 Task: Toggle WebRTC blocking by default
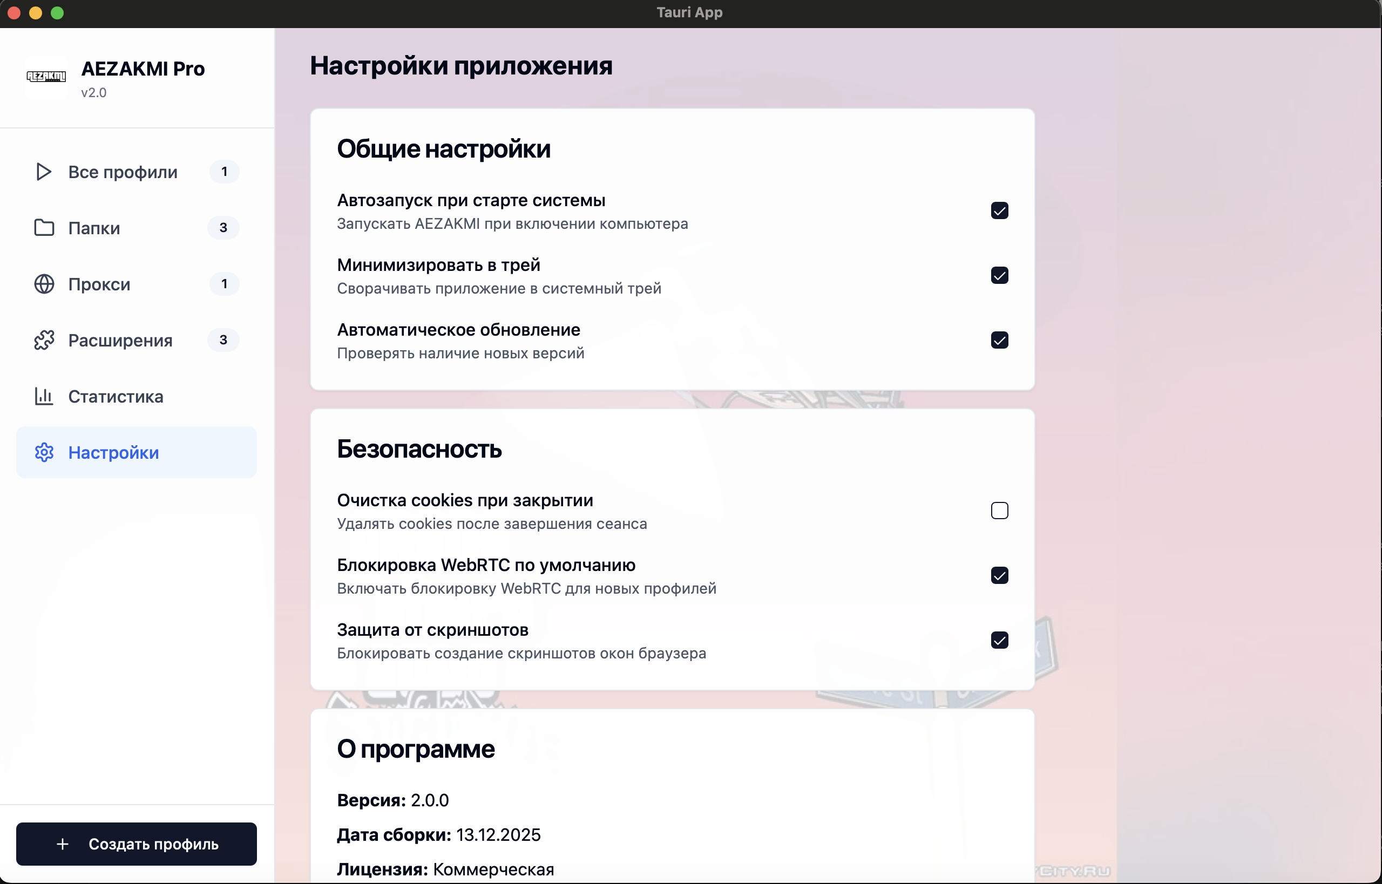[x=1000, y=575]
